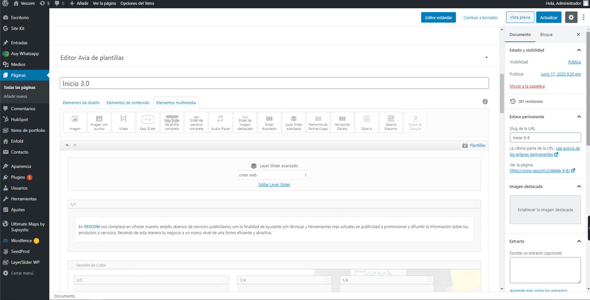Click the redo arrow in builder toolbar

coord(75,145)
